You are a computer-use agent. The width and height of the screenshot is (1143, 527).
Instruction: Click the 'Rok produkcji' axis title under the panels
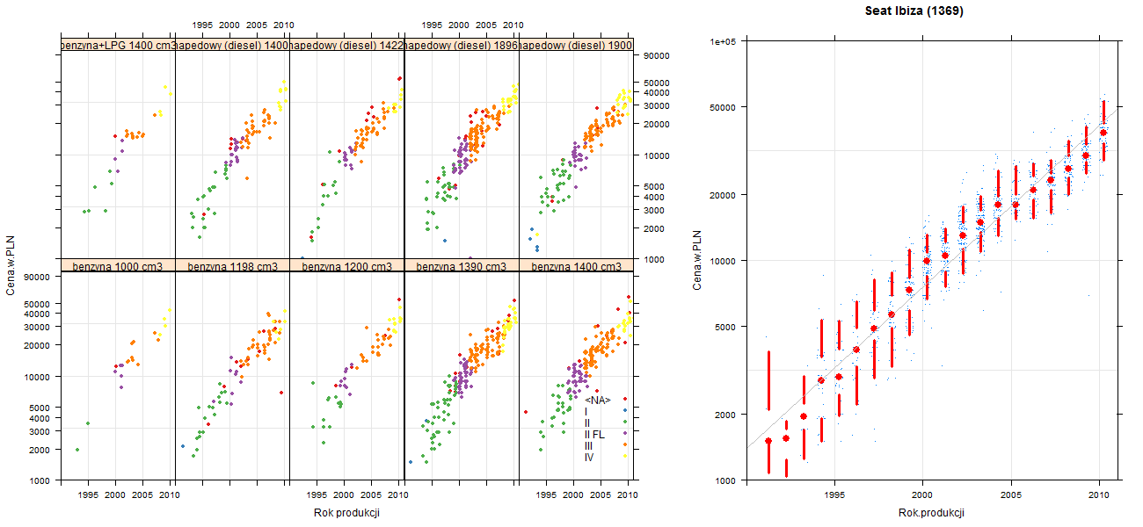click(x=346, y=514)
